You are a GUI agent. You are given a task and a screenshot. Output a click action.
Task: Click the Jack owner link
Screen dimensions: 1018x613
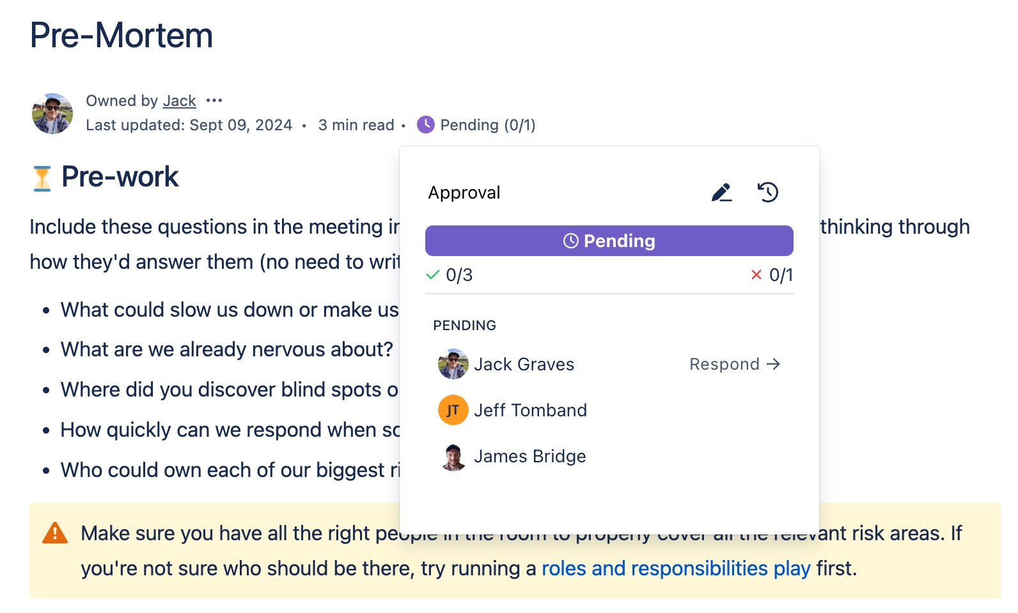click(179, 101)
